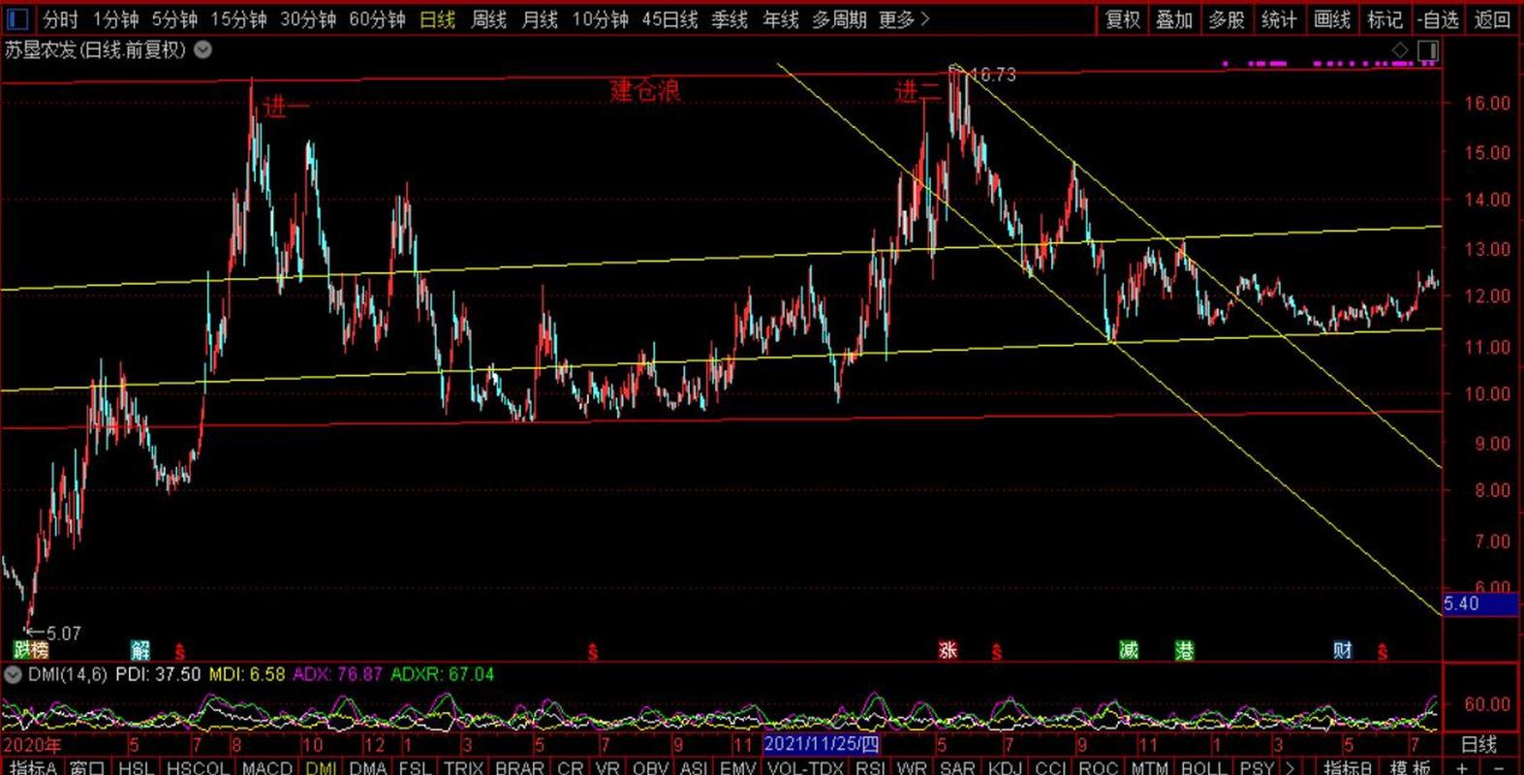Click the 画线 drawing tools button

click(1331, 19)
